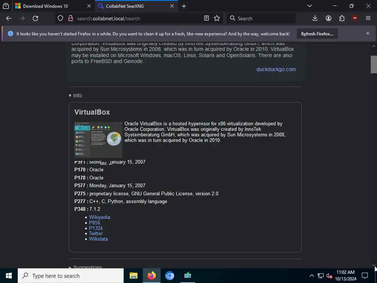Click the P178 : Oracle row
The image size is (377, 283).
coord(89,178)
